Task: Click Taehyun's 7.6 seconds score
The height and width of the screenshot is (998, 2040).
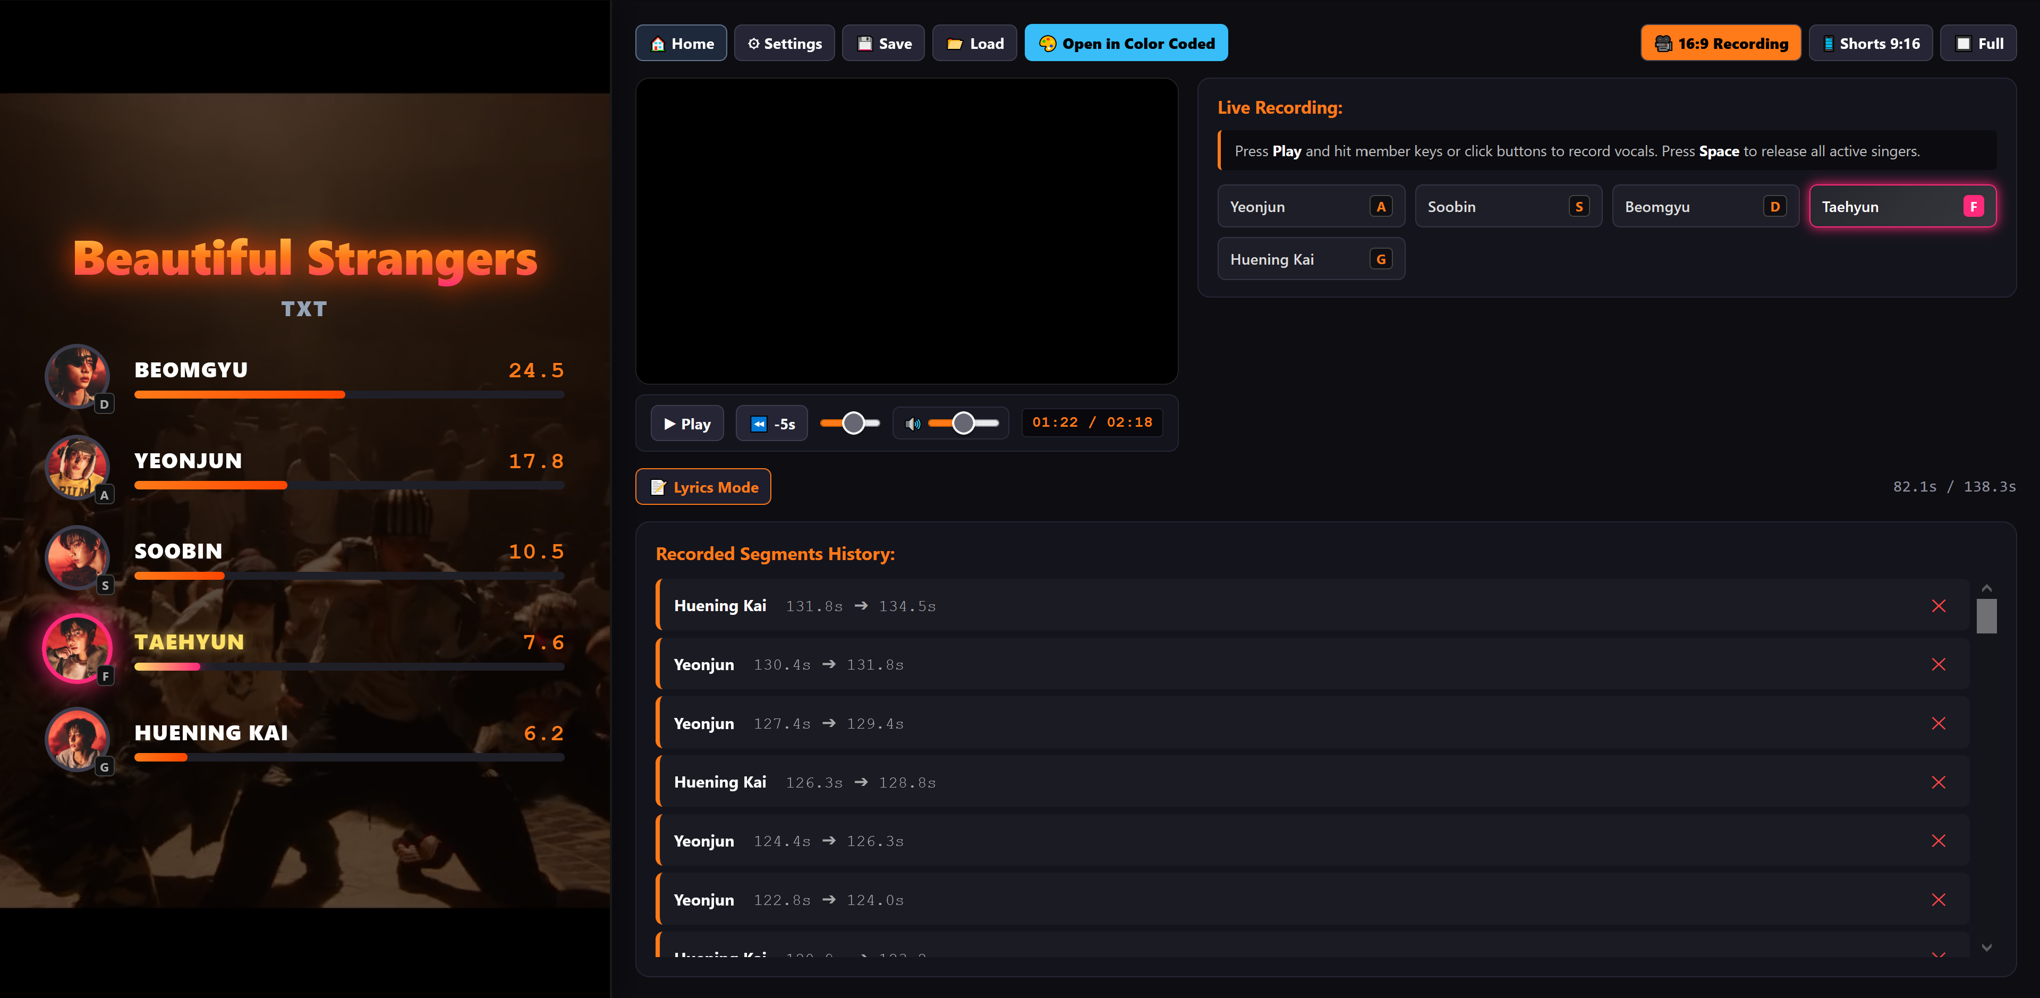Action: coord(543,642)
